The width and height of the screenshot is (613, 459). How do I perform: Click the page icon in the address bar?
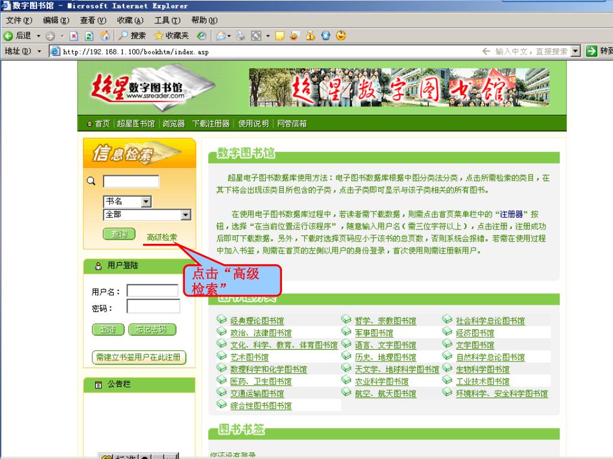pyautogui.click(x=56, y=51)
